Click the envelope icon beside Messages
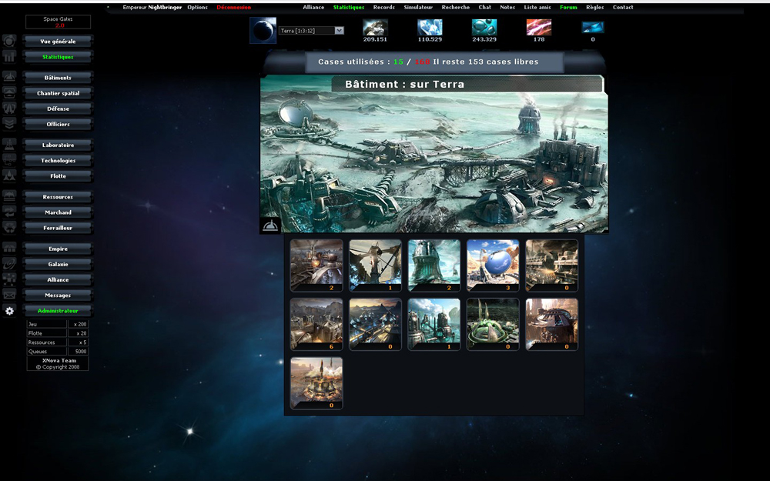 pyautogui.click(x=10, y=295)
